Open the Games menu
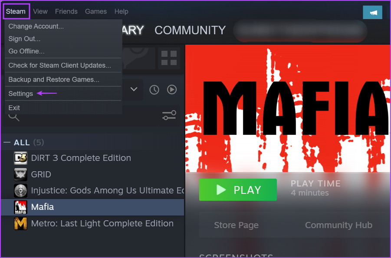391x258 pixels. (x=96, y=11)
